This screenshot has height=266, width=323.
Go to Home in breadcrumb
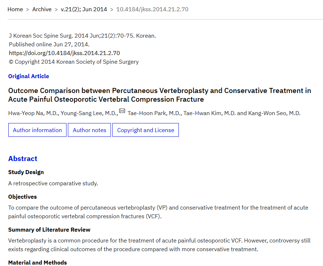15,9
